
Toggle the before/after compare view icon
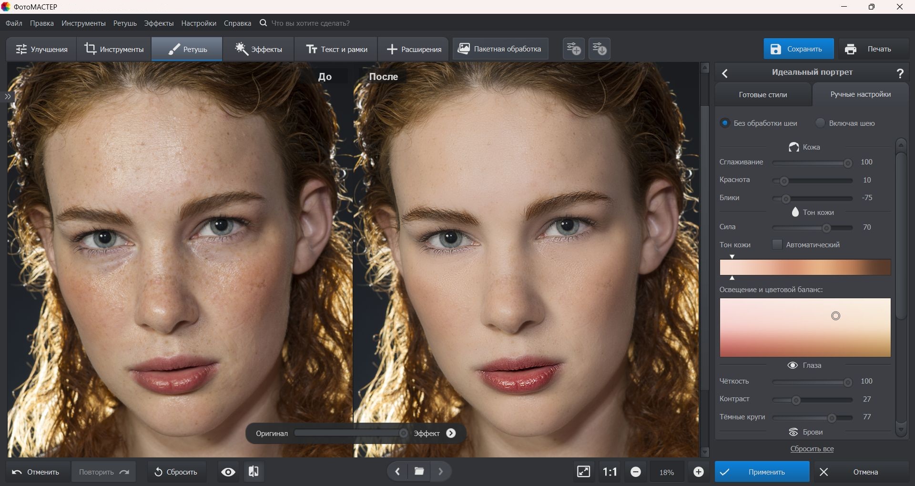(x=254, y=472)
